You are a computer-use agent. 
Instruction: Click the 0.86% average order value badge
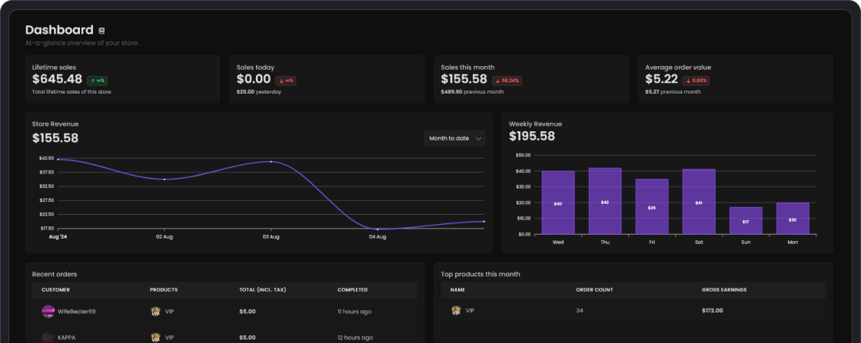pos(696,81)
